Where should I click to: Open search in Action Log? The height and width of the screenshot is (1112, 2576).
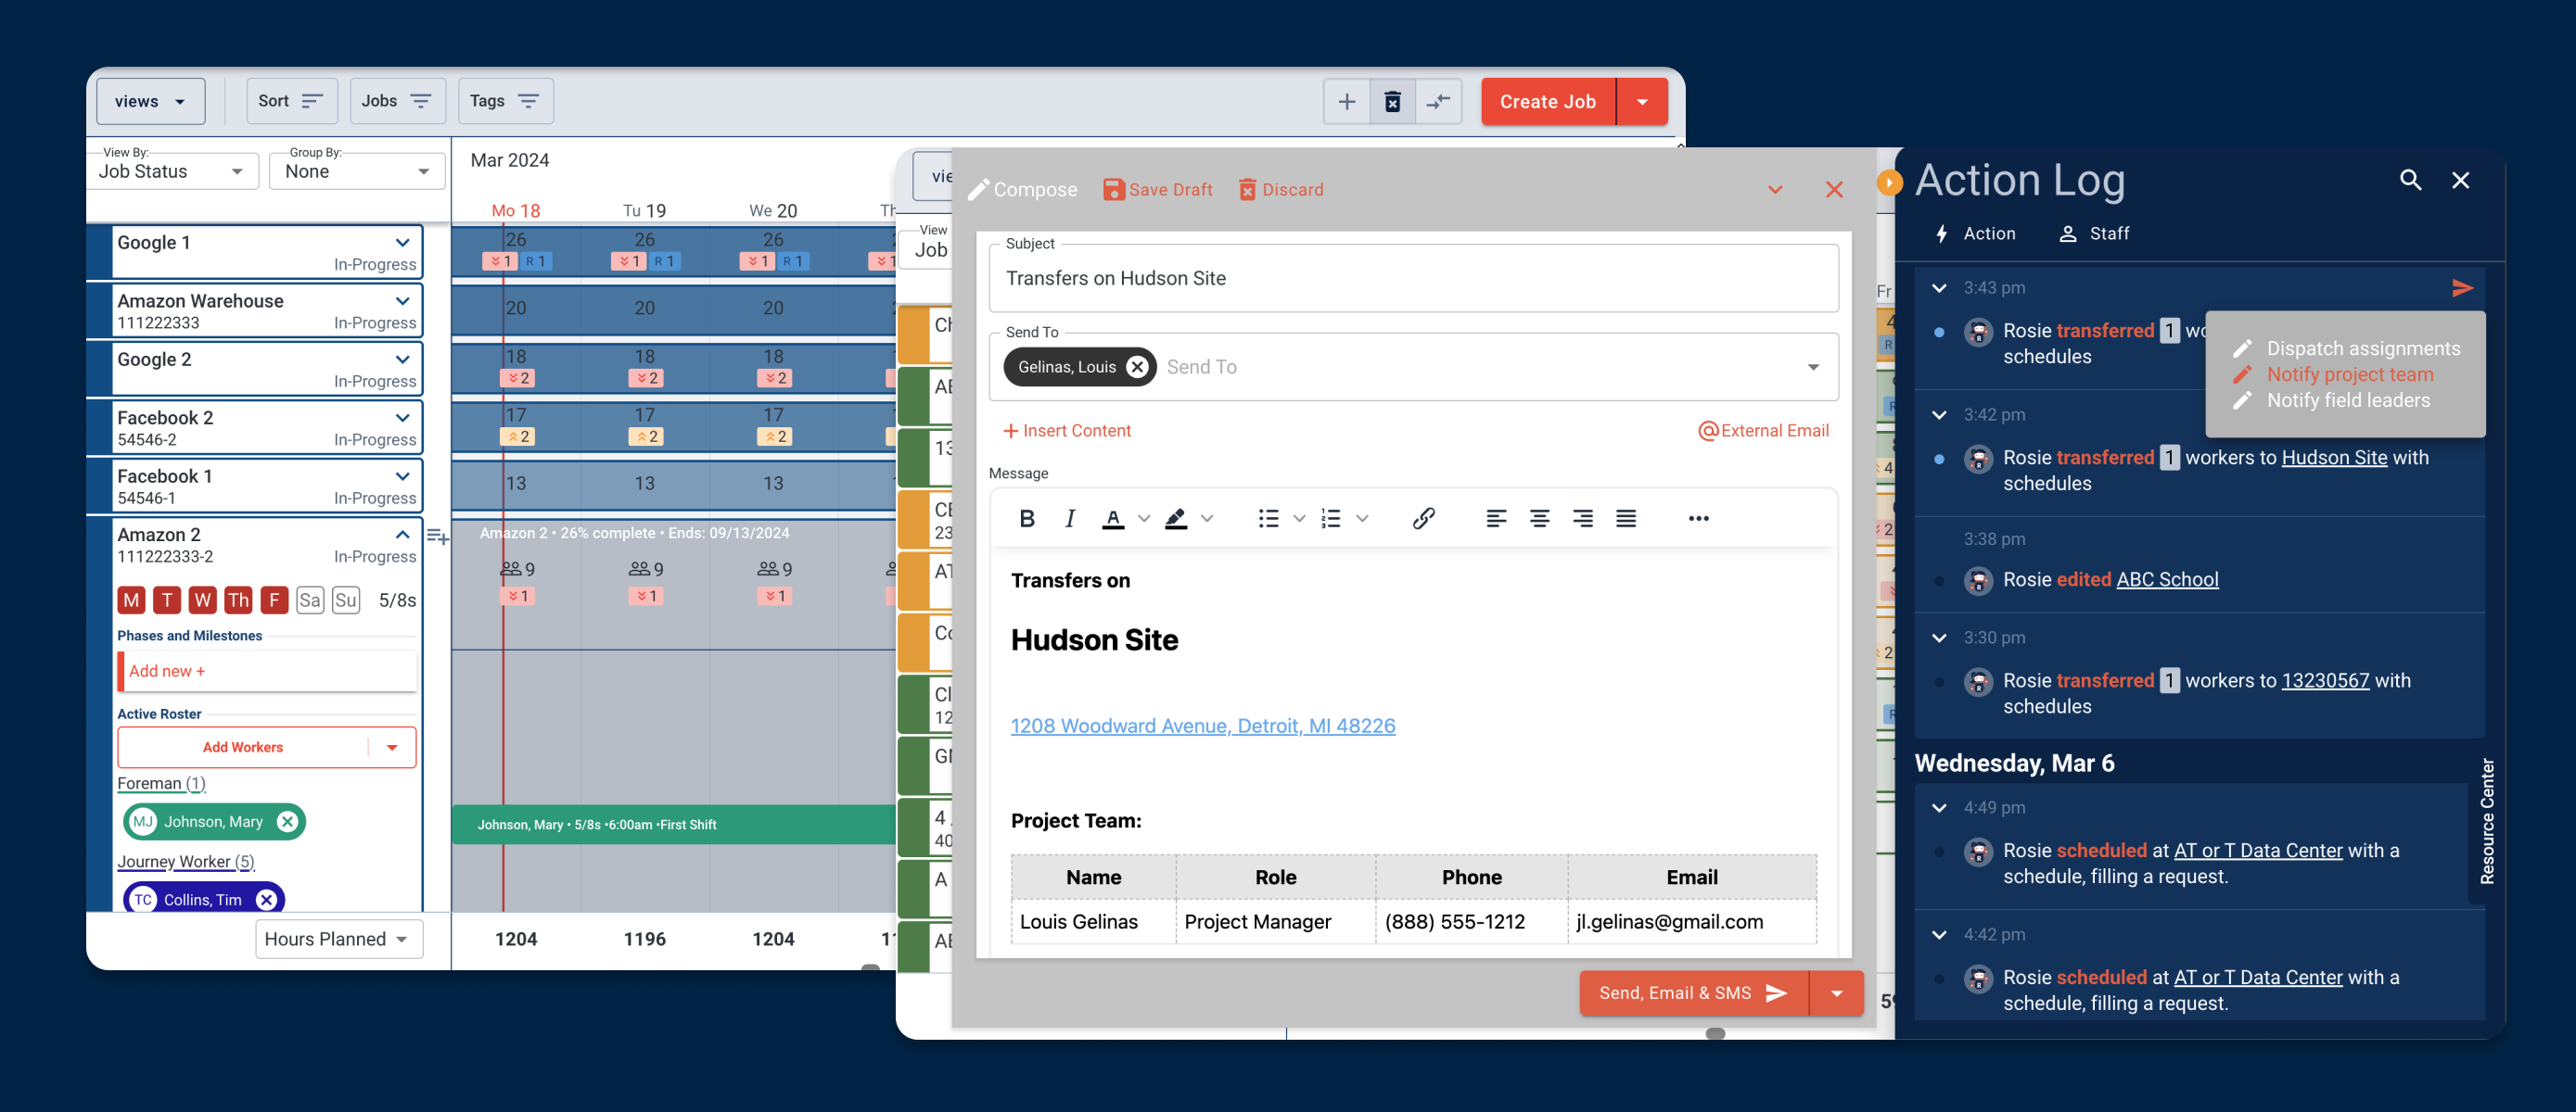pyautogui.click(x=2410, y=180)
